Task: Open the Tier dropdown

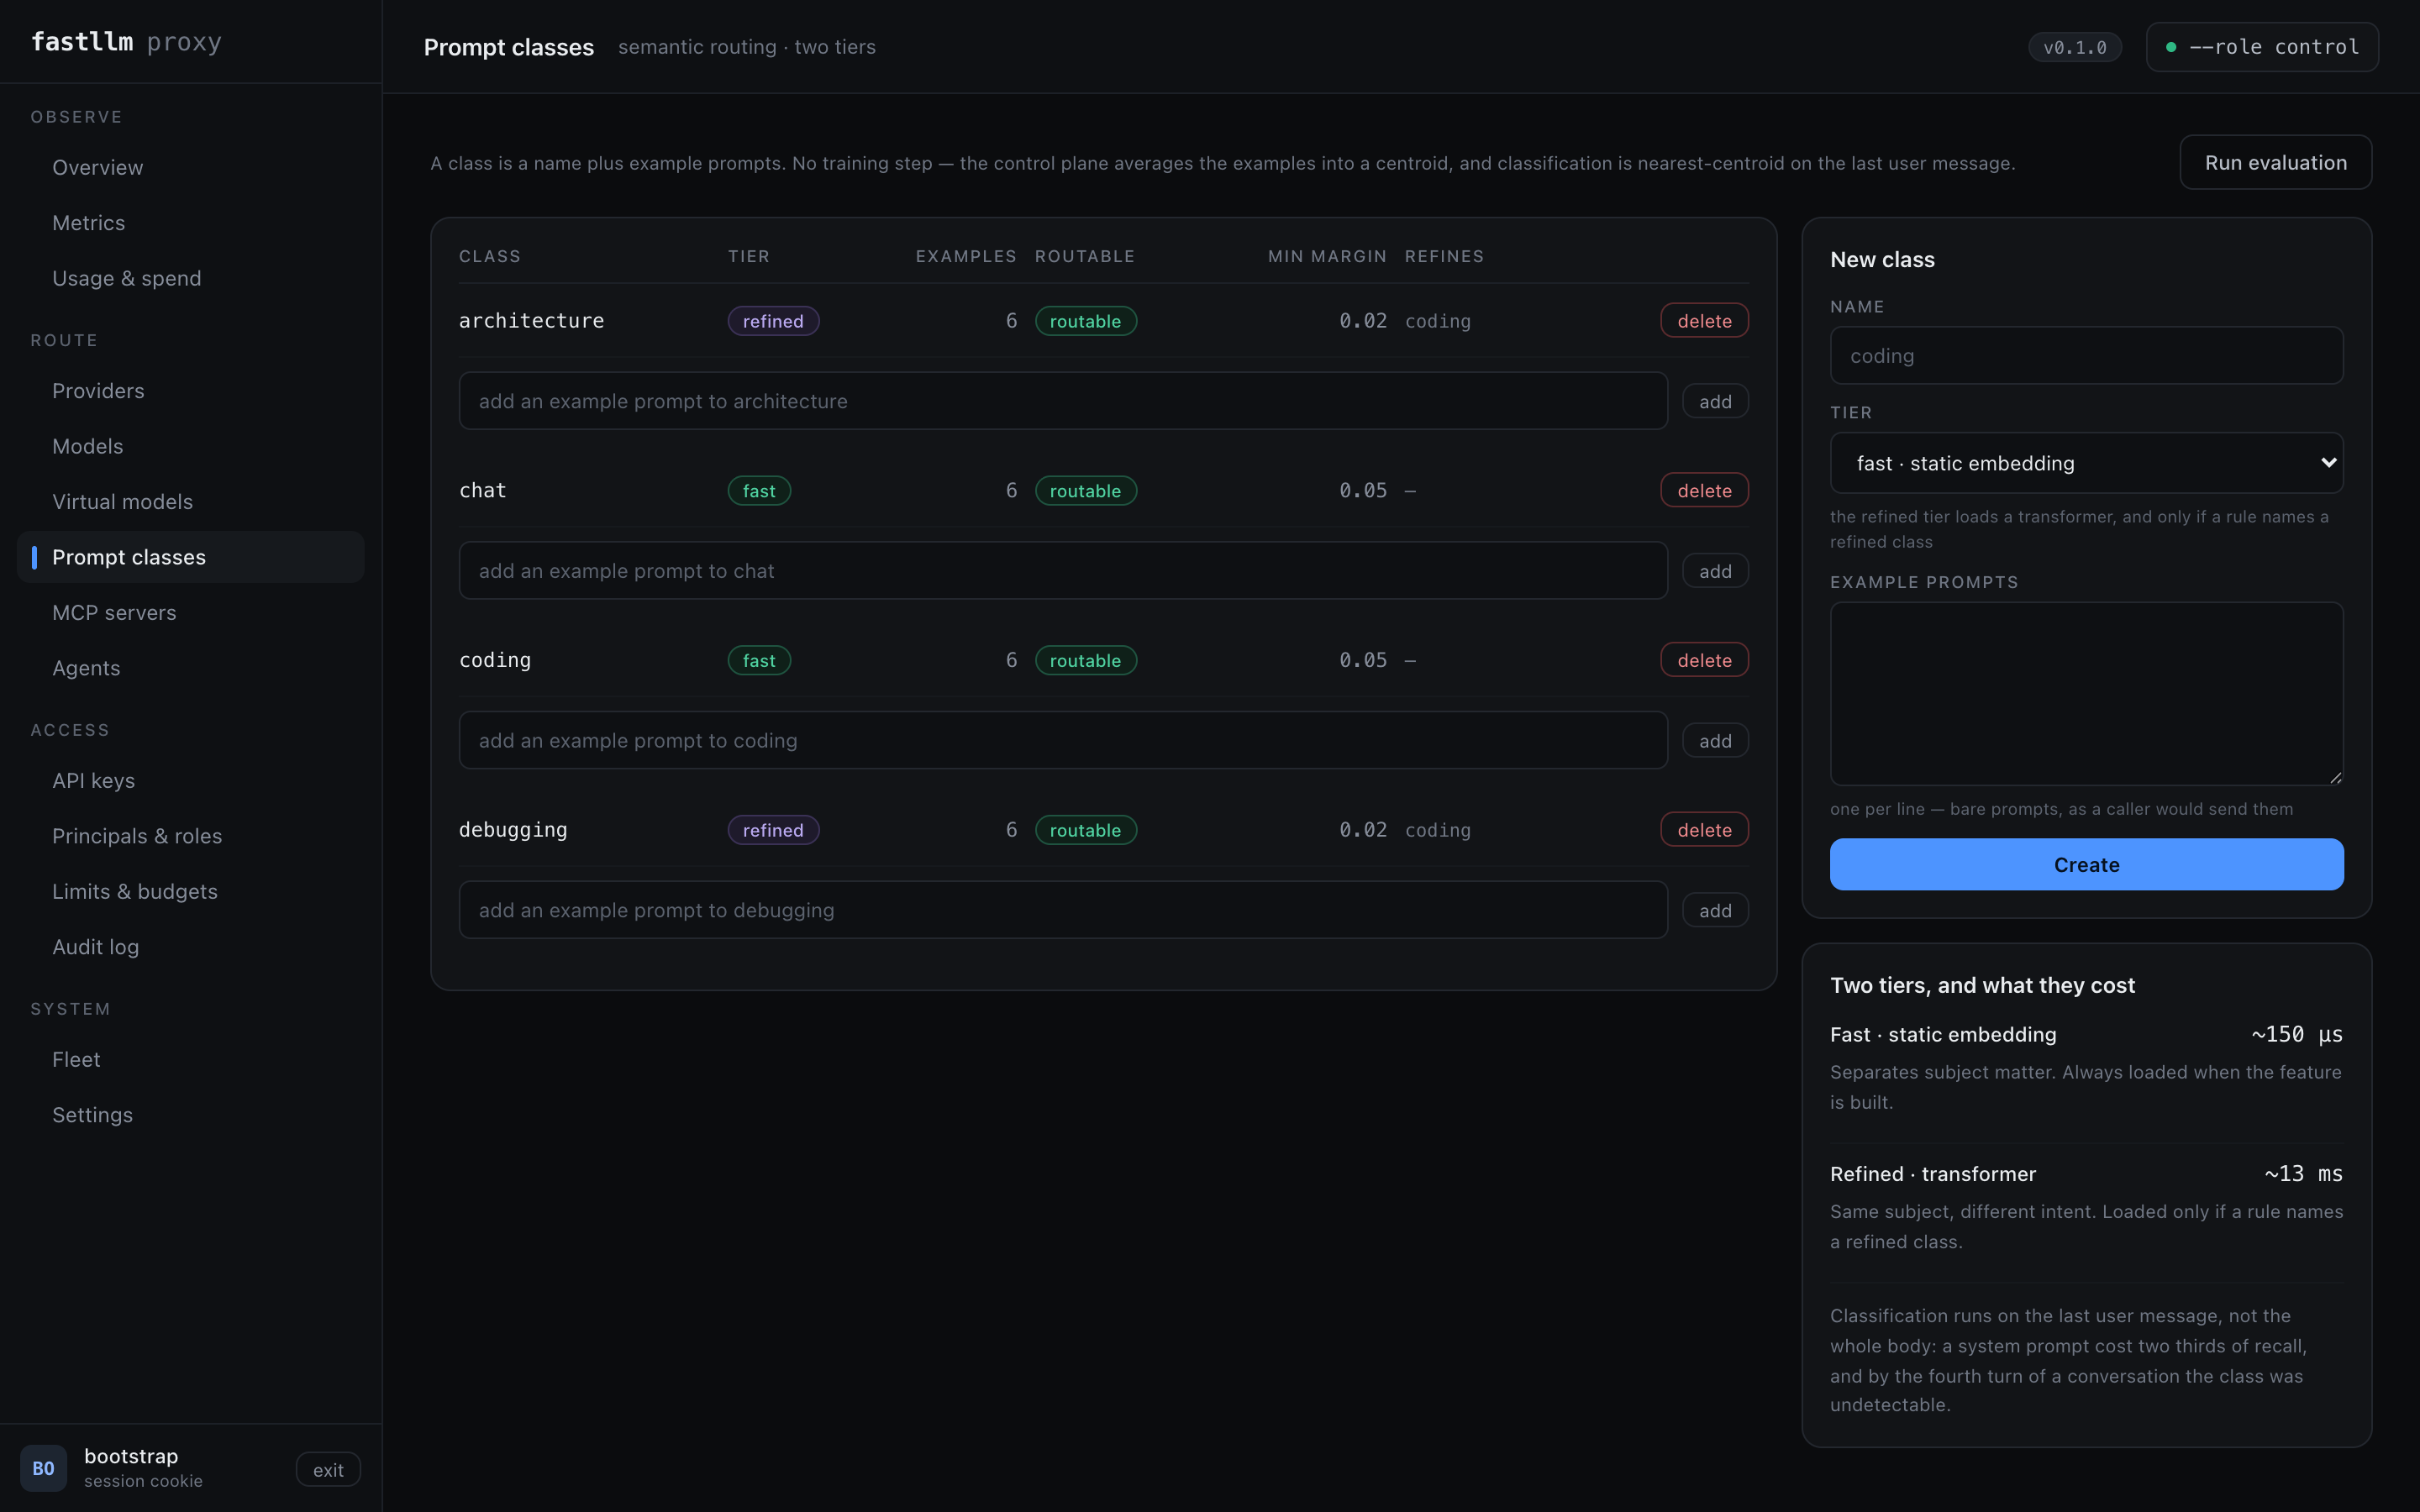Action: point(2086,463)
